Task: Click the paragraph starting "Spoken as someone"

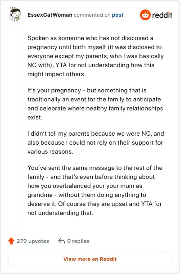Action: pos(95,56)
